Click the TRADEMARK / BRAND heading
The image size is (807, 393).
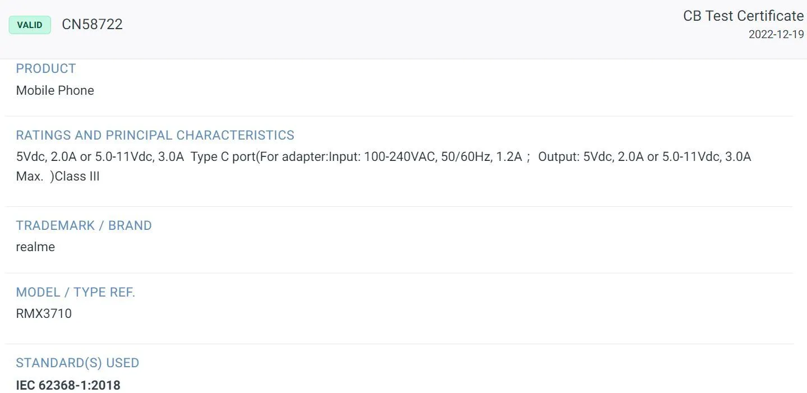tap(84, 225)
